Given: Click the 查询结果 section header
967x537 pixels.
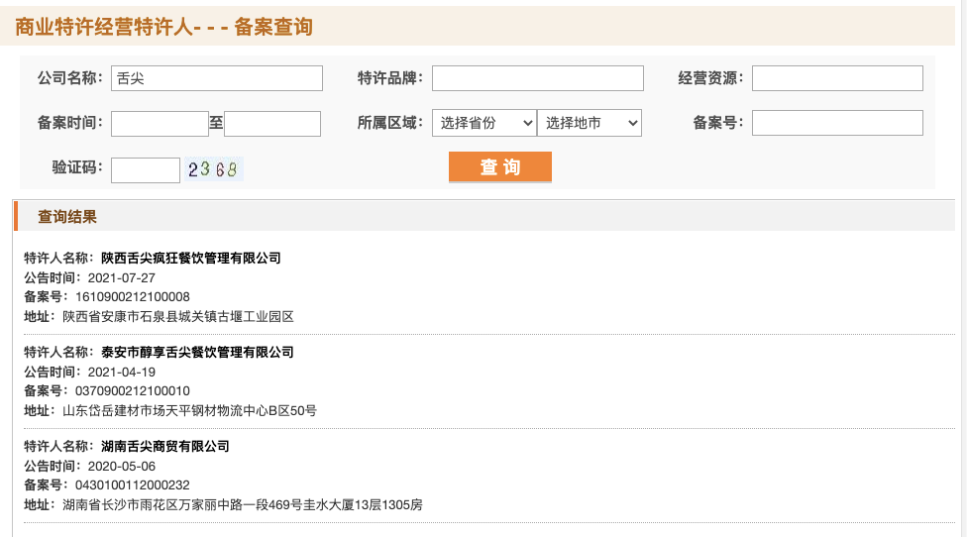Looking at the screenshot, I should [x=67, y=217].
